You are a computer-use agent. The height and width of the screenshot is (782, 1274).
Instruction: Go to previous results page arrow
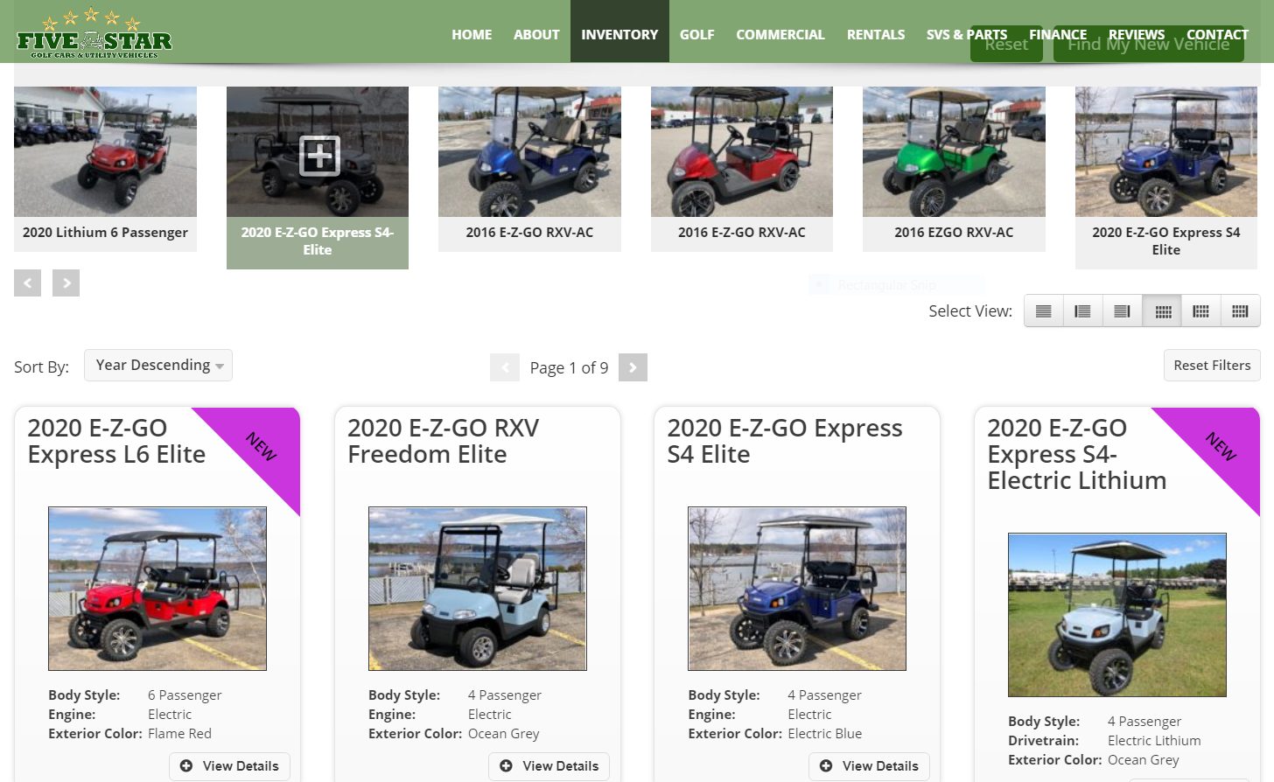pyautogui.click(x=505, y=367)
